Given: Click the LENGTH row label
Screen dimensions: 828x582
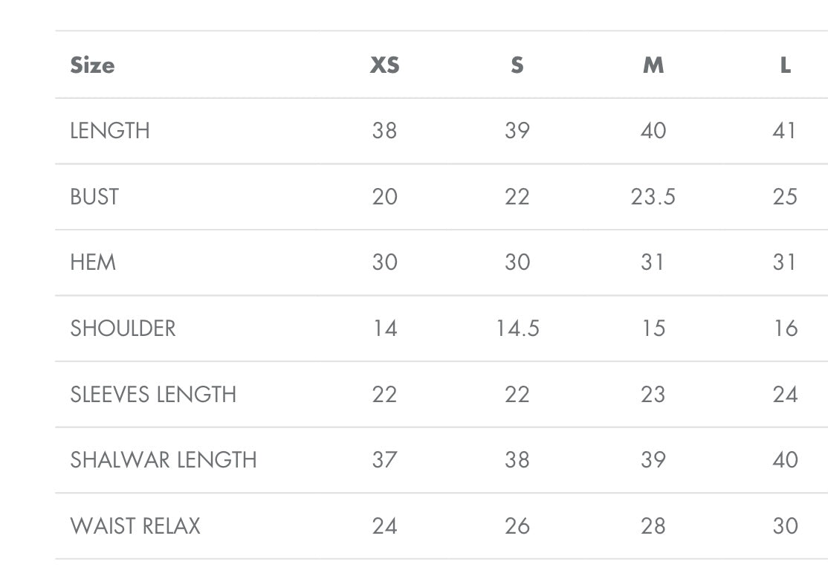Looking at the screenshot, I should click(x=110, y=131).
